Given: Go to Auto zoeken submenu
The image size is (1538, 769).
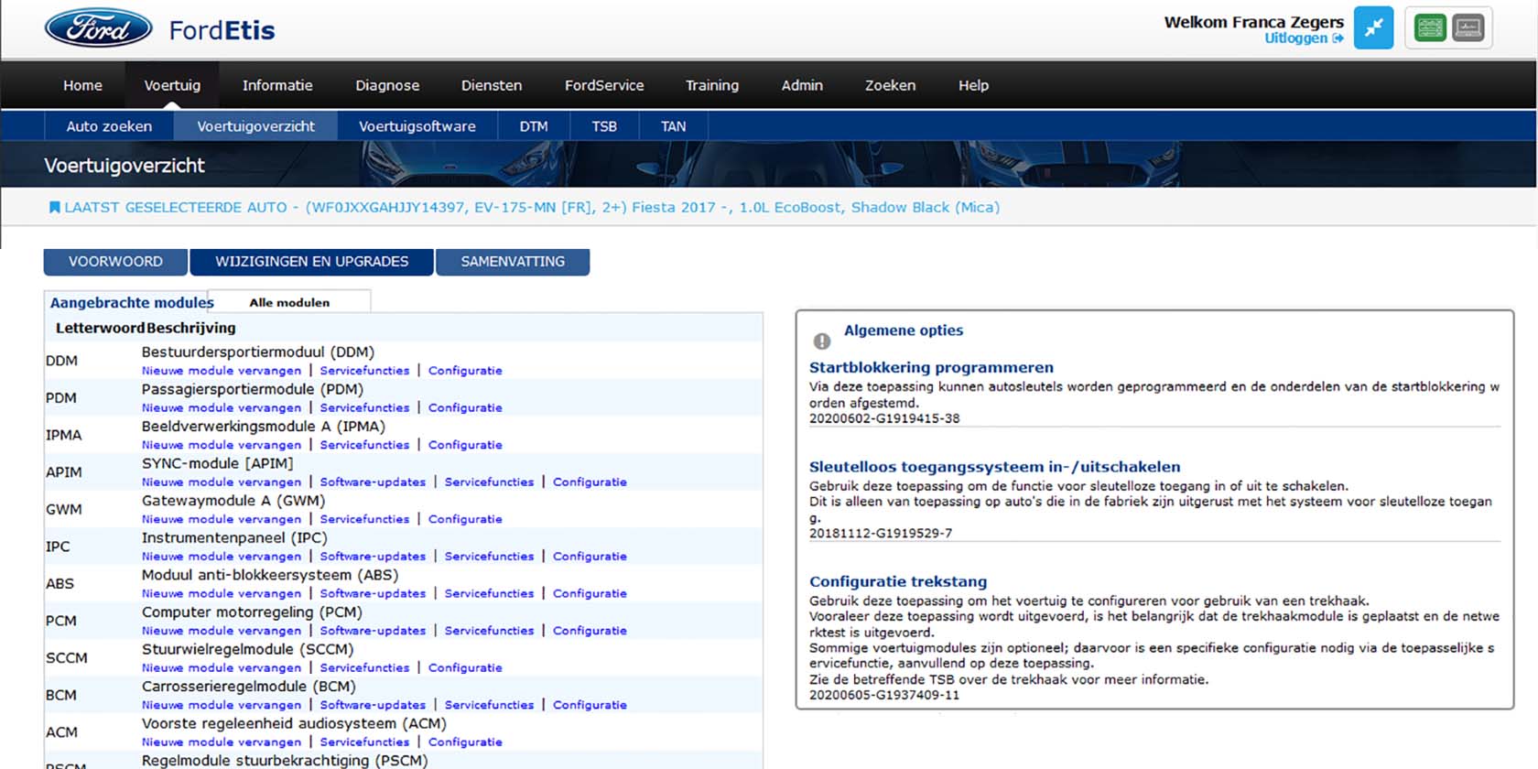Looking at the screenshot, I should [109, 126].
